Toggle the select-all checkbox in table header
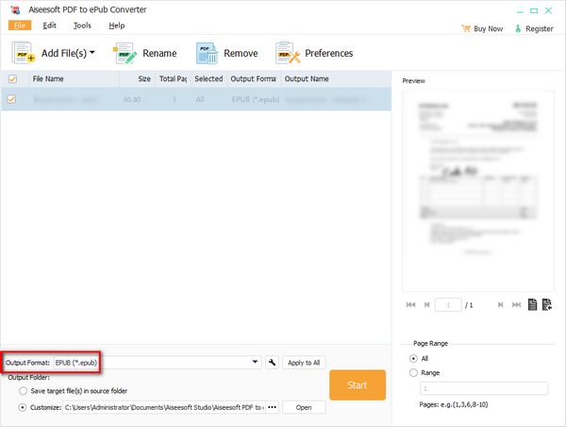 (x=12, y=79)
